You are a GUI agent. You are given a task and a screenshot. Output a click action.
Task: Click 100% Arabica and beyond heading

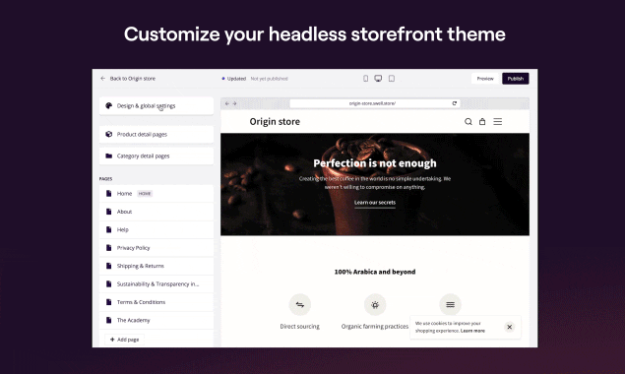point(375,272)
